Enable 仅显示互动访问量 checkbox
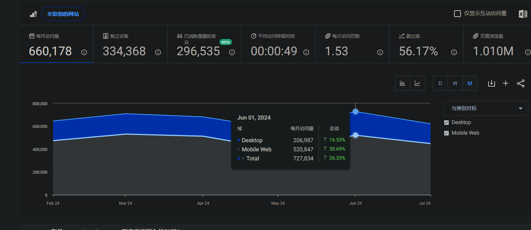This screenshot has width=531, height=230. [457, 14]
